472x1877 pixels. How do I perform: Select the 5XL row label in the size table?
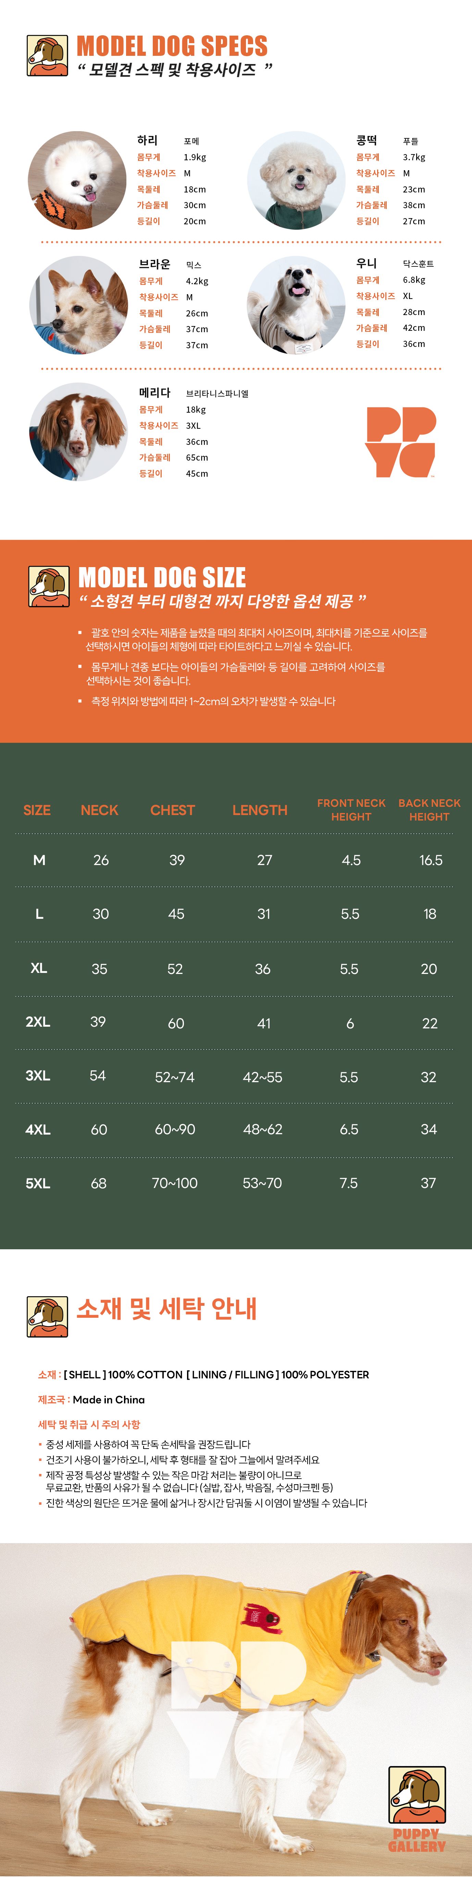coord(38,1183)
